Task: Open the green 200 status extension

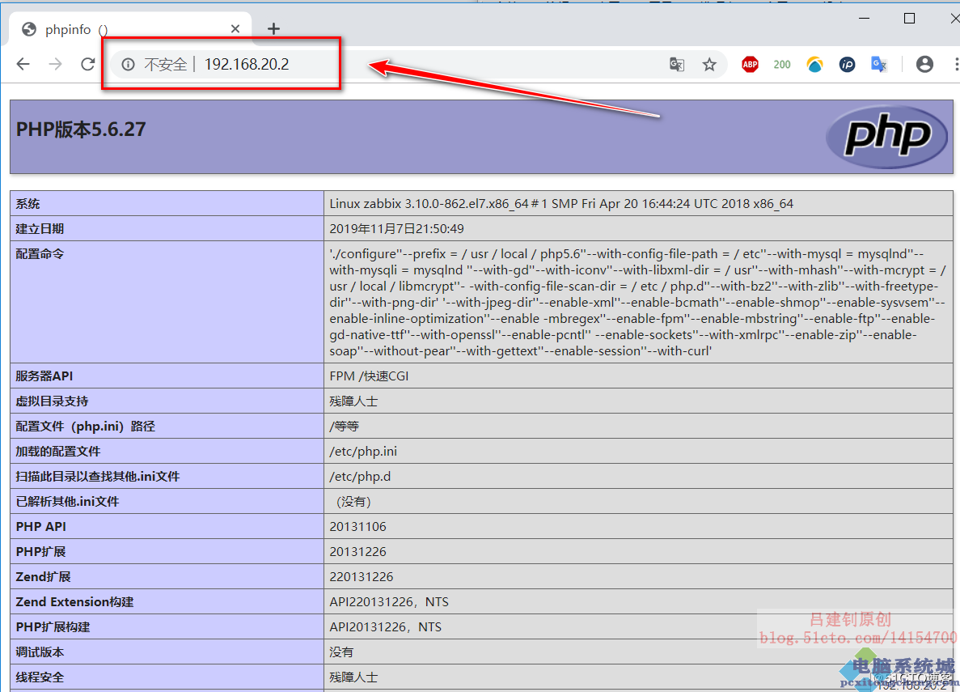Action: 782,65
